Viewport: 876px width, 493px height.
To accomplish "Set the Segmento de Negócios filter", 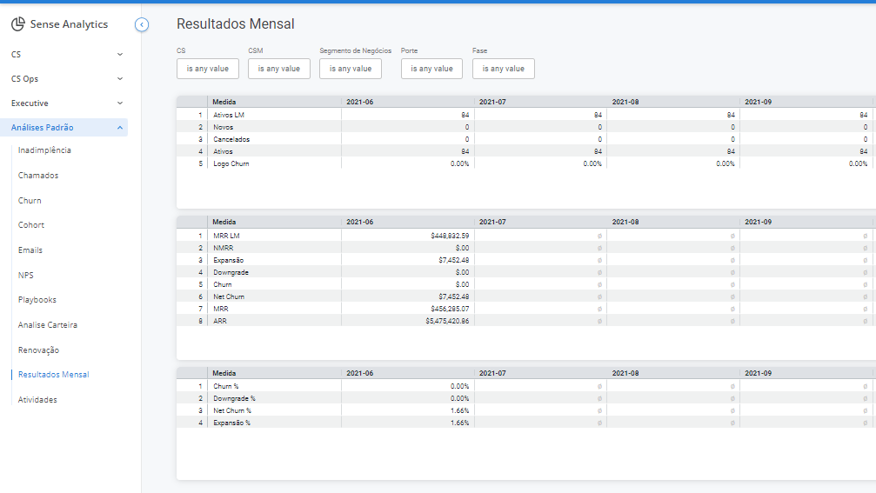I will pos(351,69).
